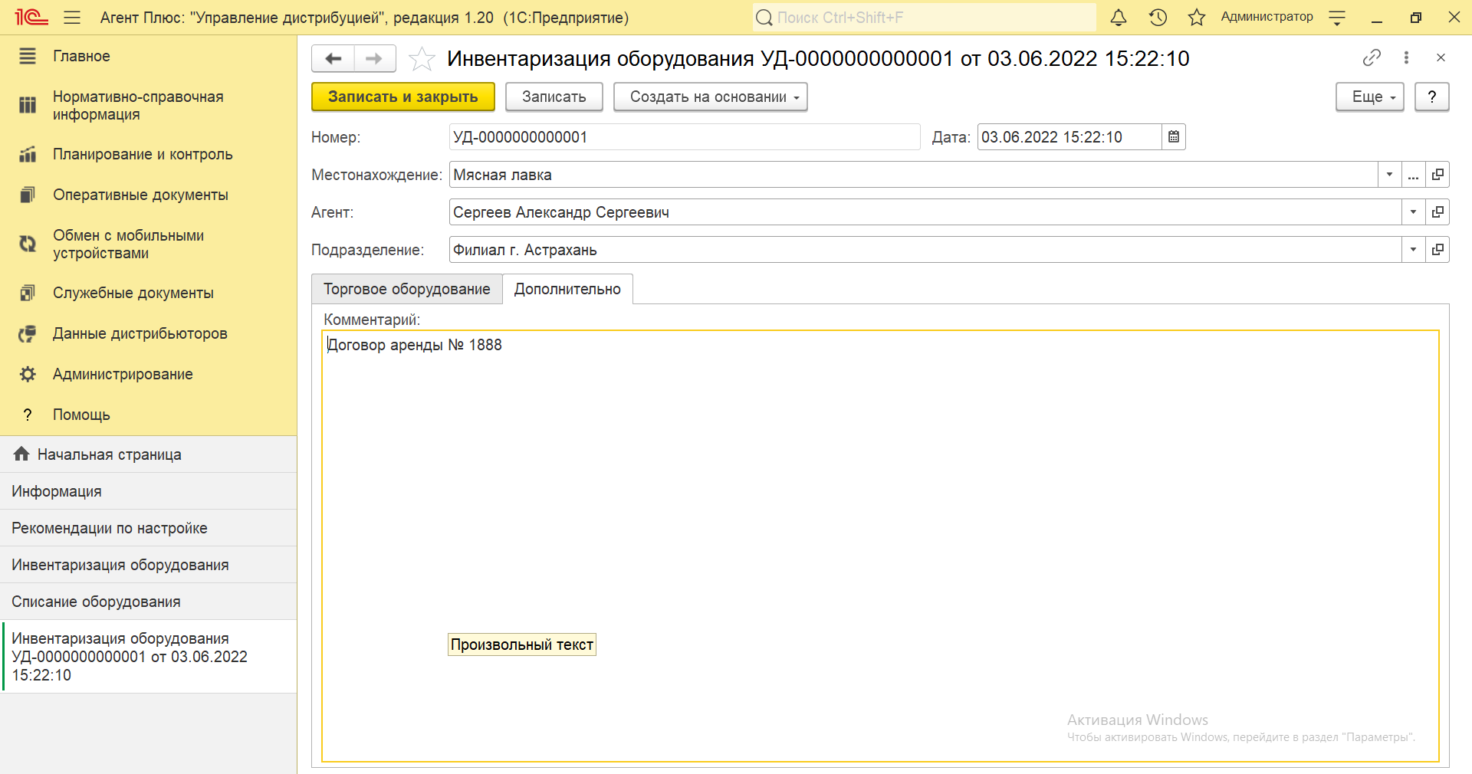This screenshot has width=1472, height=774.
Task: Open the history clock icon
Action: click(x=1158, y=18)
